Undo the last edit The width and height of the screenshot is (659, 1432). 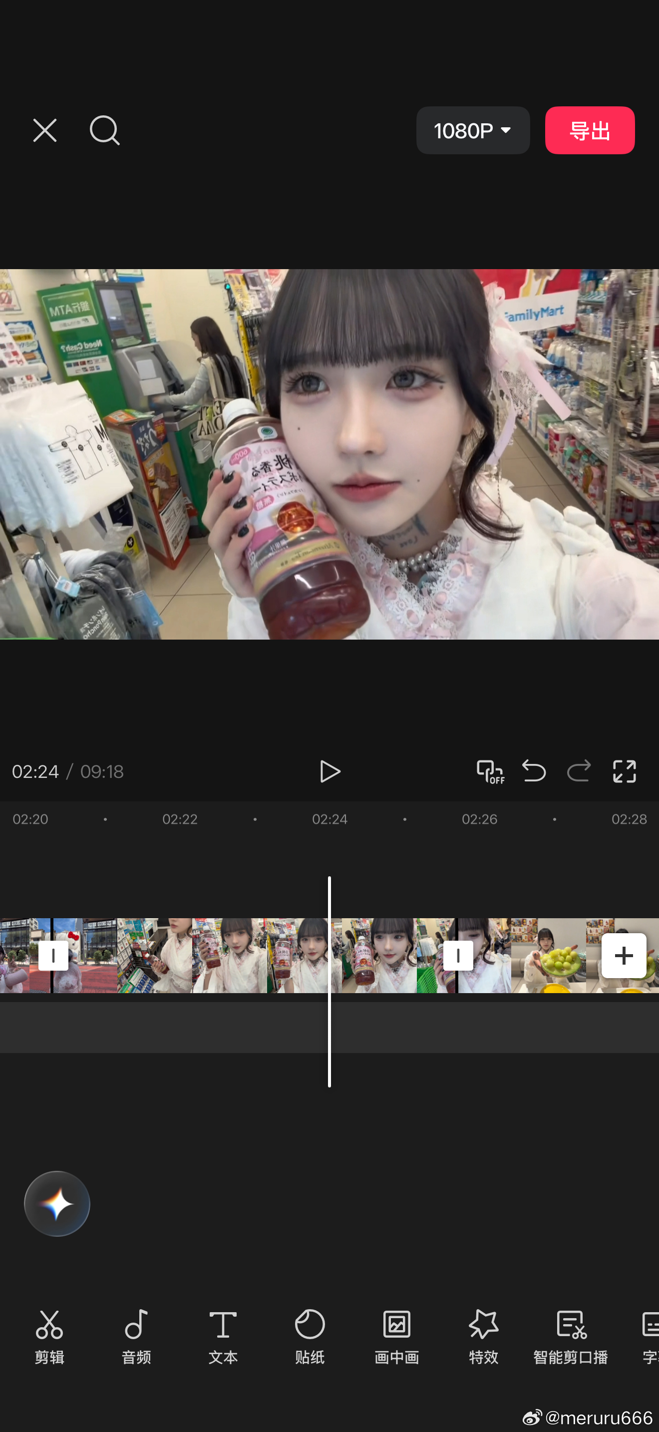coord(534,771)
